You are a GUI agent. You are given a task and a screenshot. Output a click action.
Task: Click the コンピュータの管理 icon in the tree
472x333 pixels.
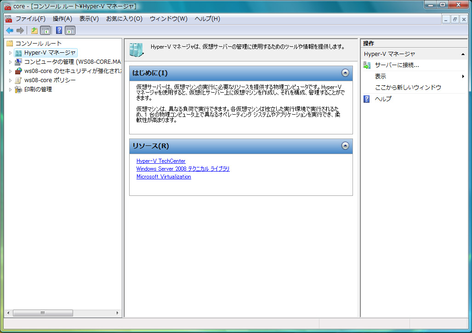(x=18, y=62)
